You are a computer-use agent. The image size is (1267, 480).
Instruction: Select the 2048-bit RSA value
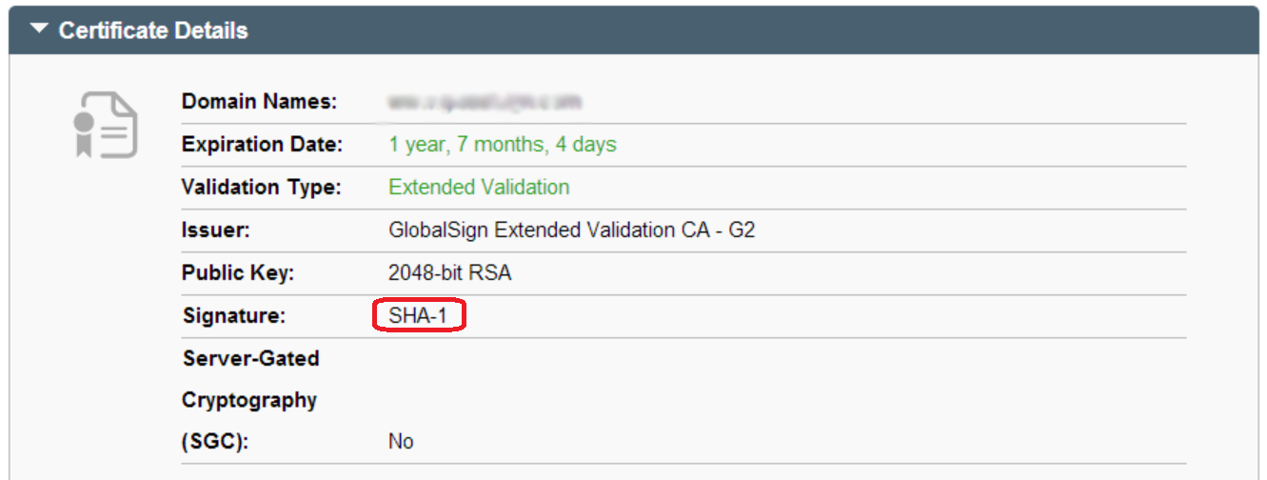tap(450, 273)
